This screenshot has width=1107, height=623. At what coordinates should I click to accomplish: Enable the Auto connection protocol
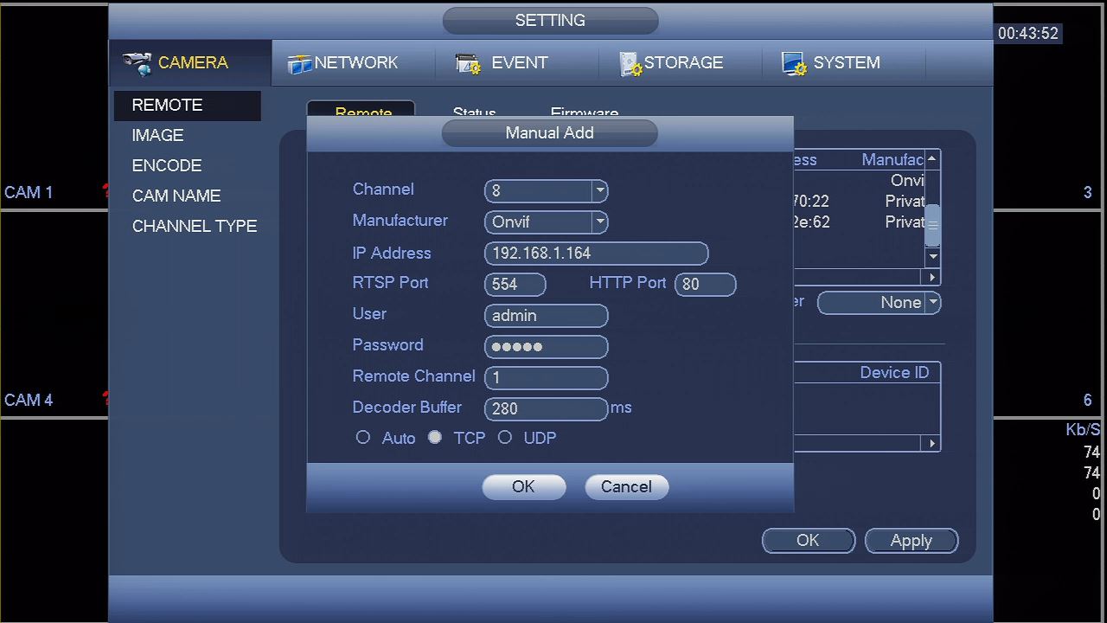tap(362, 437)
